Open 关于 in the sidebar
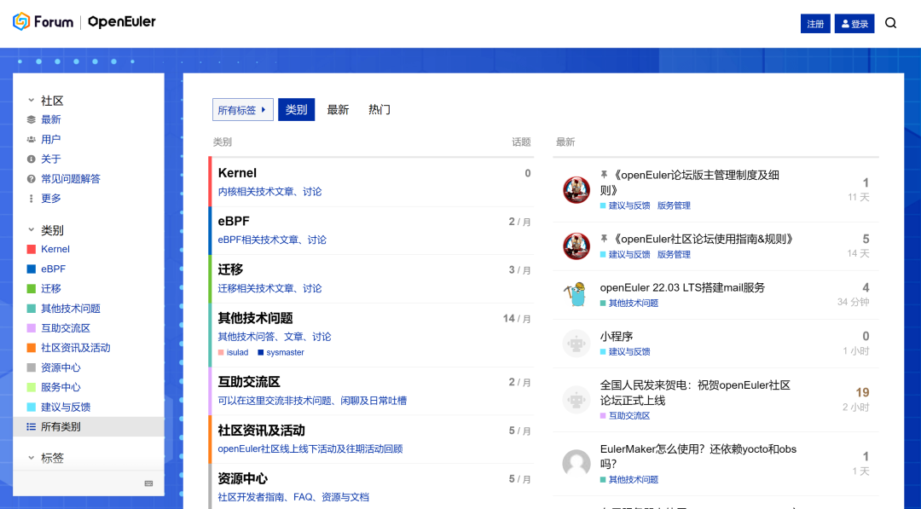 (50, 159)
